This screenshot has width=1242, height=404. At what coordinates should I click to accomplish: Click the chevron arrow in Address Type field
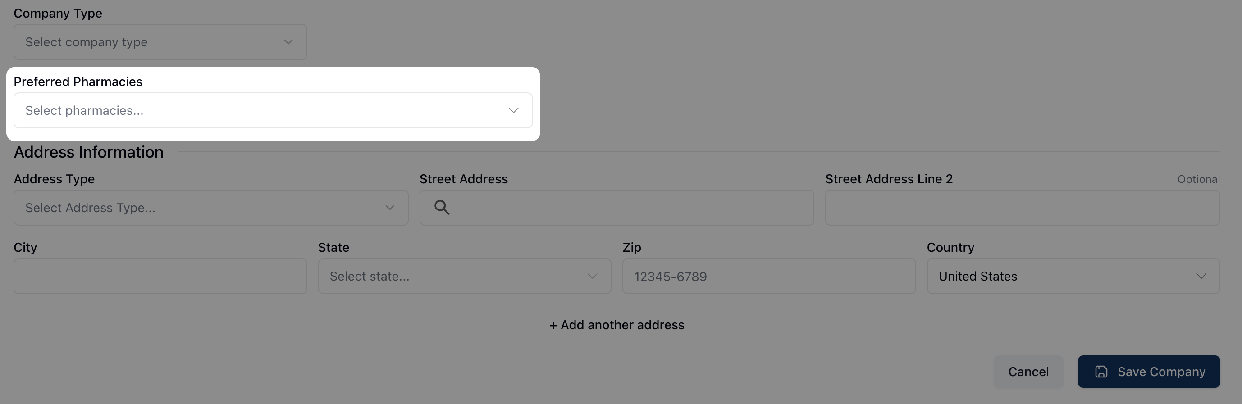[389, 208]
